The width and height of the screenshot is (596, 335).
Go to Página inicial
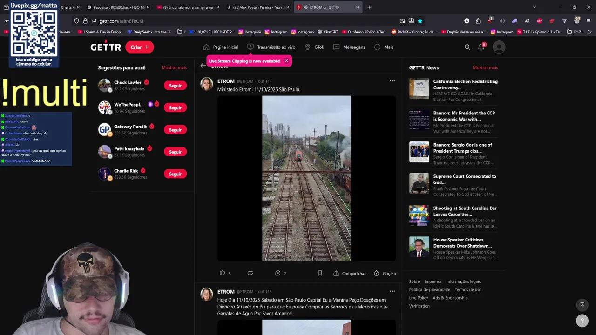[220, 47]
